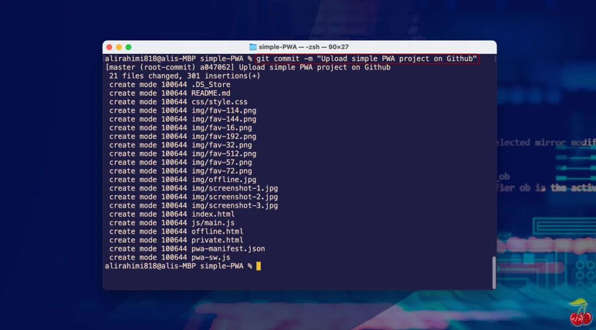Click the terminal scrollbar thumb

click(x=494, y=272)
